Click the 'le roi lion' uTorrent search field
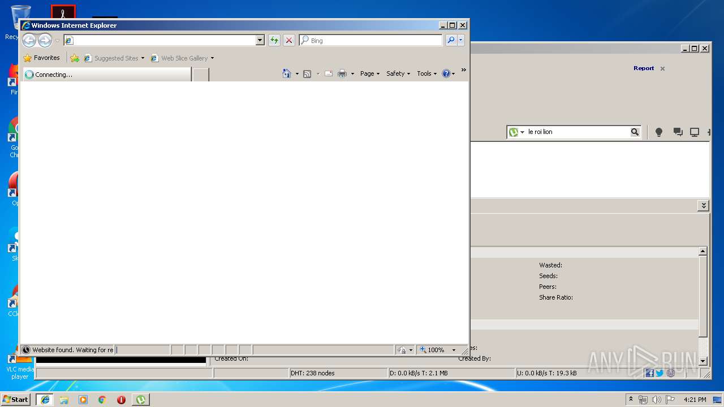The height and width of the screenshot is (407, 724). pyautogui.click(x=578, y=132)
